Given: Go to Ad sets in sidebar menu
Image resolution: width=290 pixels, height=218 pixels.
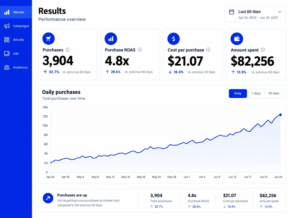Looking at the screenshot, I should pos(16,40).
